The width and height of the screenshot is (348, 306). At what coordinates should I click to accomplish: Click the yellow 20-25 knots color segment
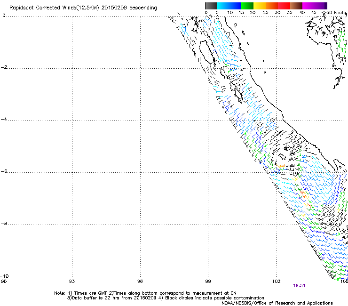click(x=260, y=6)
